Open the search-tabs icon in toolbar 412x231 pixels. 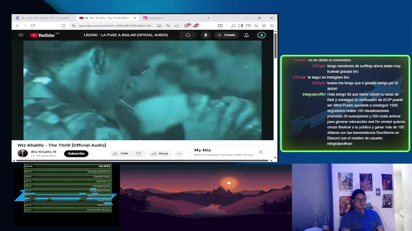point(220,26)
